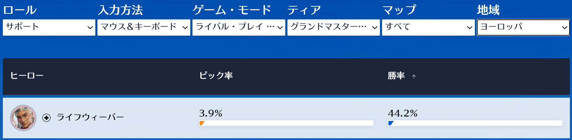Screen dimensions: 572x140
Task: Open the ロール dropdown showing サポート
Action: pyautogui.click(x=49, y=27)
